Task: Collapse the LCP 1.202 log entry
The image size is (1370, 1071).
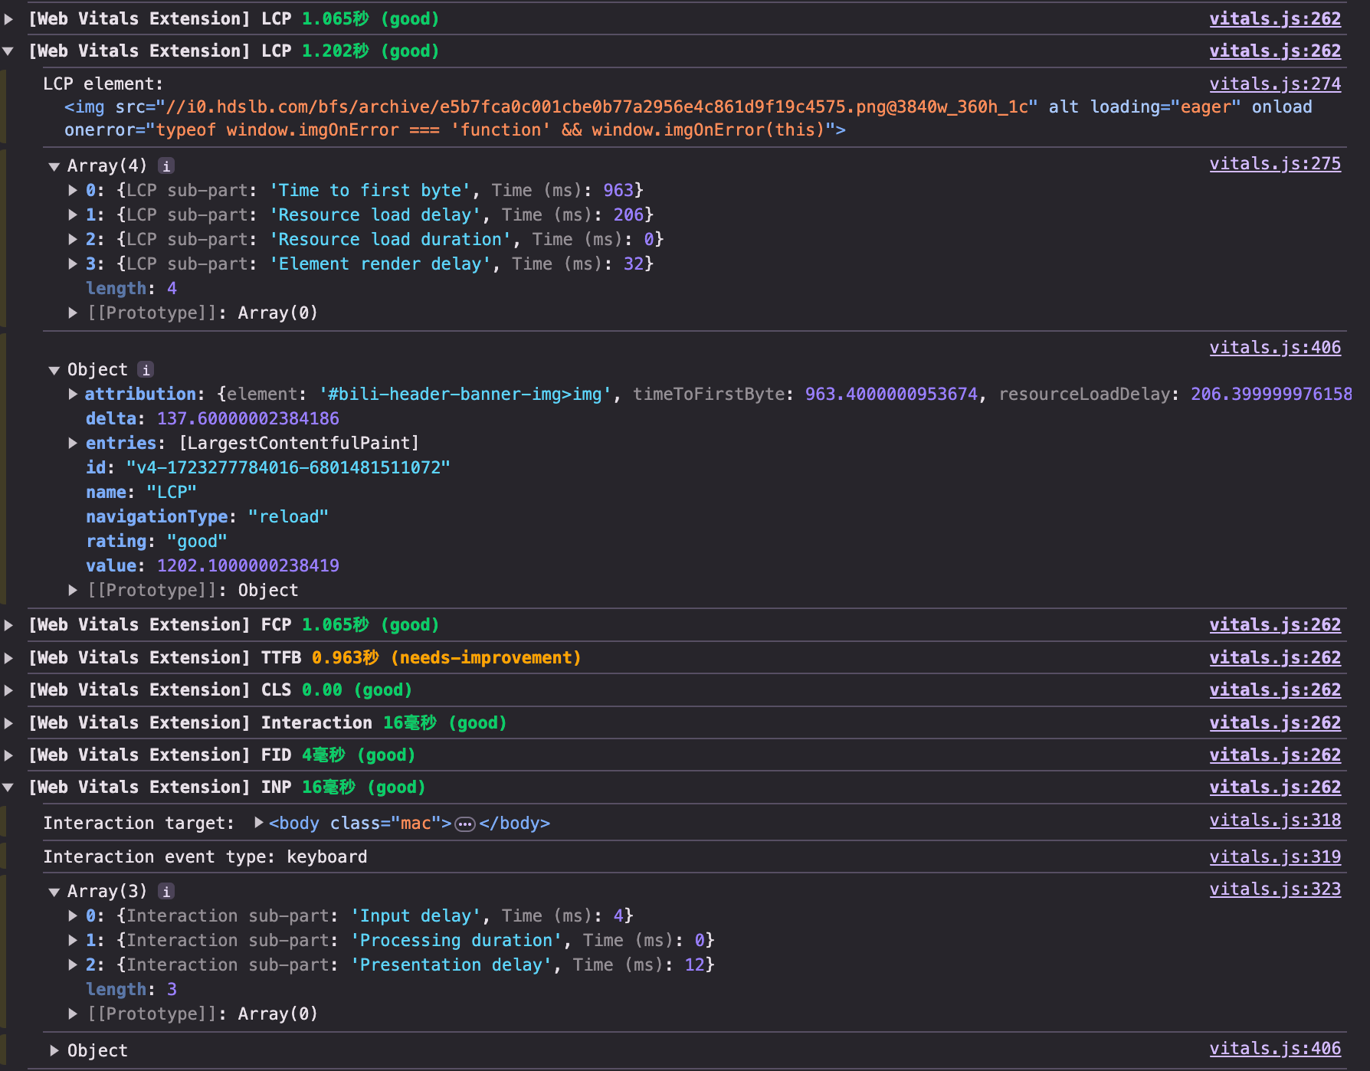Action: (8, 51)
